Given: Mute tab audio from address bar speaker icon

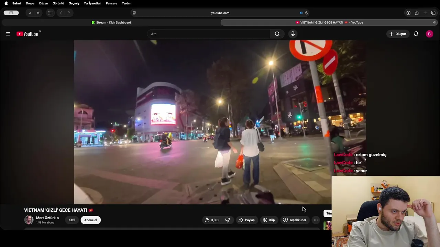Looking at the screenshot, I should point(301,13).
